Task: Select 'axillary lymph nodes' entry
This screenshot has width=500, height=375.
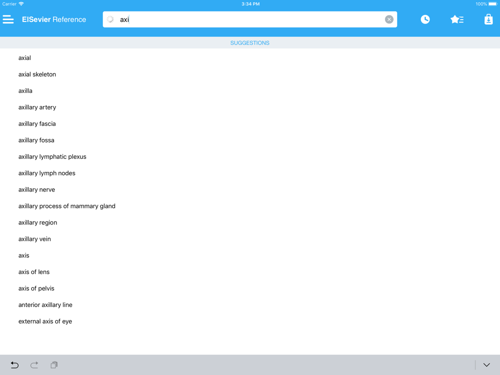Action: (47, 173)
